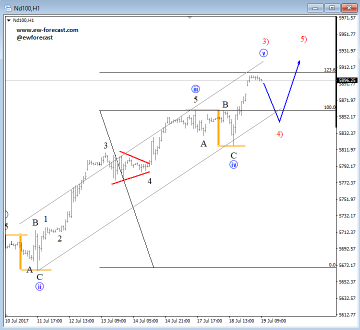Screen dimensions: 360x330
Task: Click the current price tag 5896.25
Action: click(x=347, y=80)
